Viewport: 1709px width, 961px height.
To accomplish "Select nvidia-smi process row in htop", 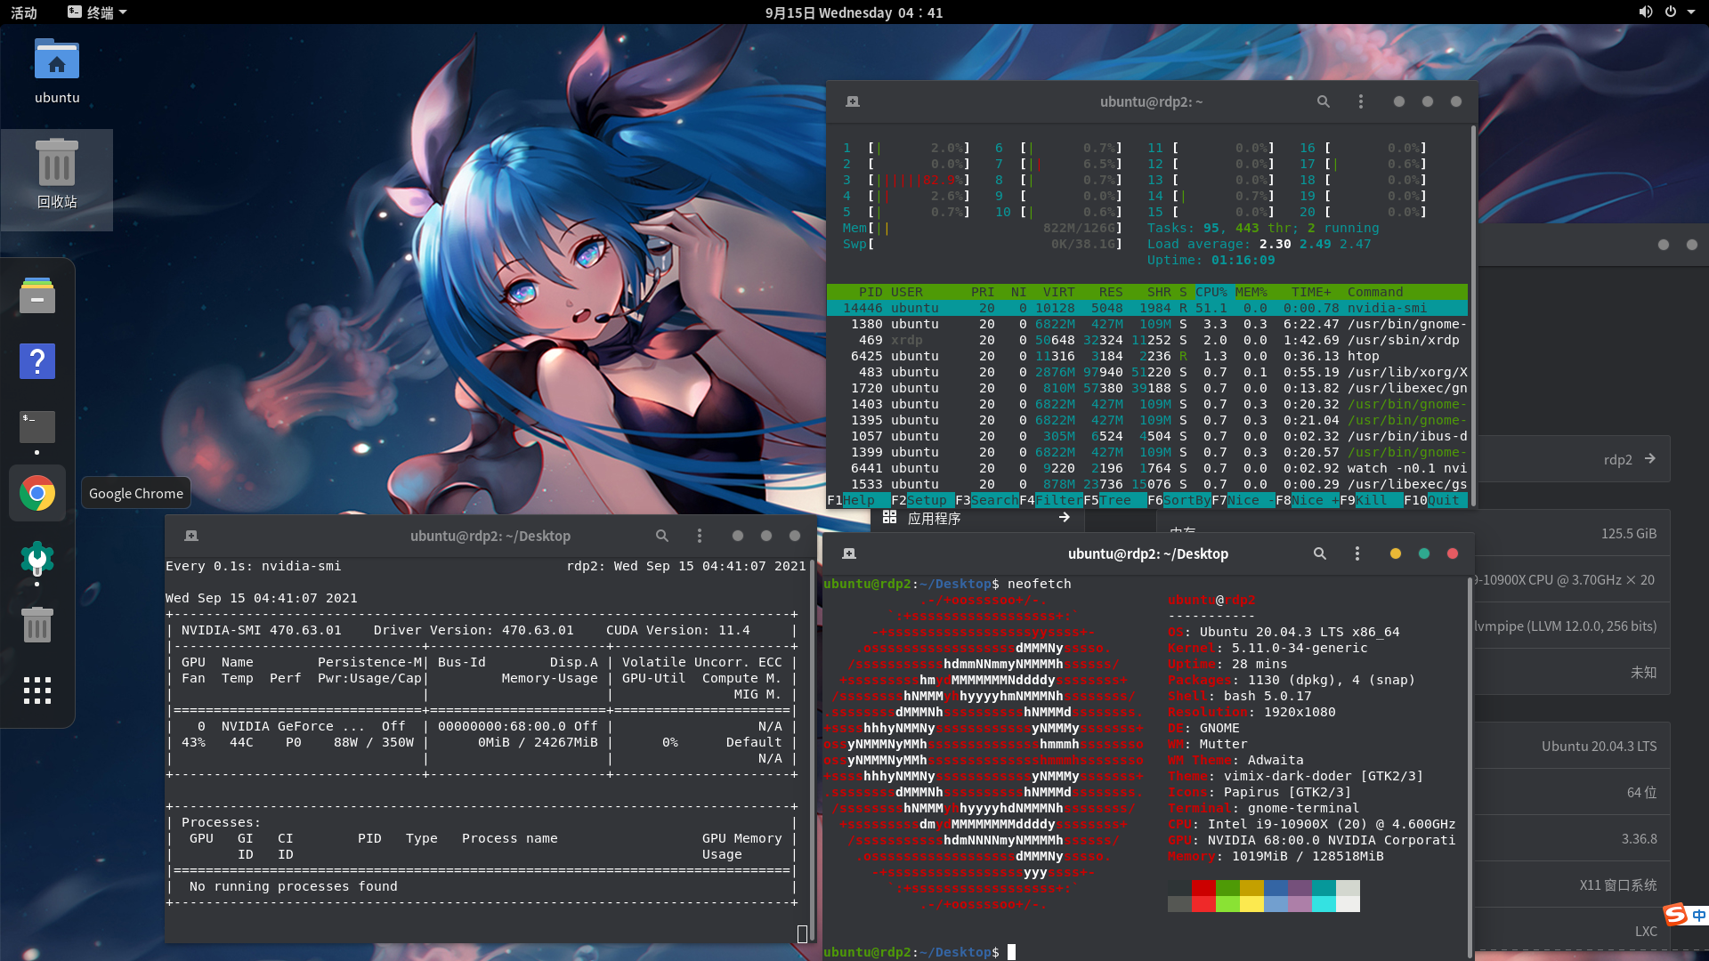I will pyautogui.click(x=1146, y=308).
